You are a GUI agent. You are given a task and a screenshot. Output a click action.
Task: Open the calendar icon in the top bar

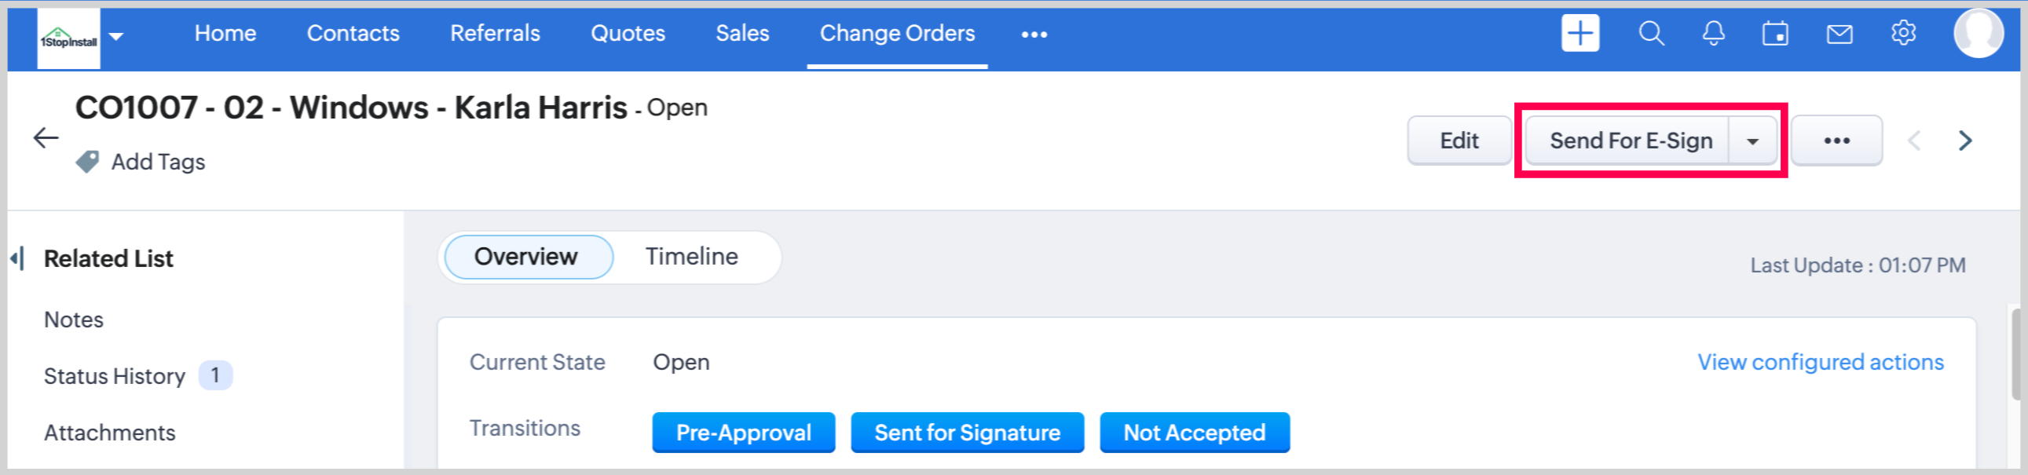(x=1774, y=34)
